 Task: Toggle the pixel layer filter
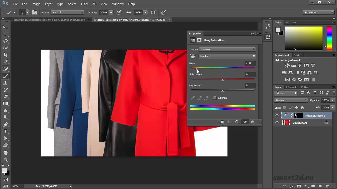[x=302, y=93]
